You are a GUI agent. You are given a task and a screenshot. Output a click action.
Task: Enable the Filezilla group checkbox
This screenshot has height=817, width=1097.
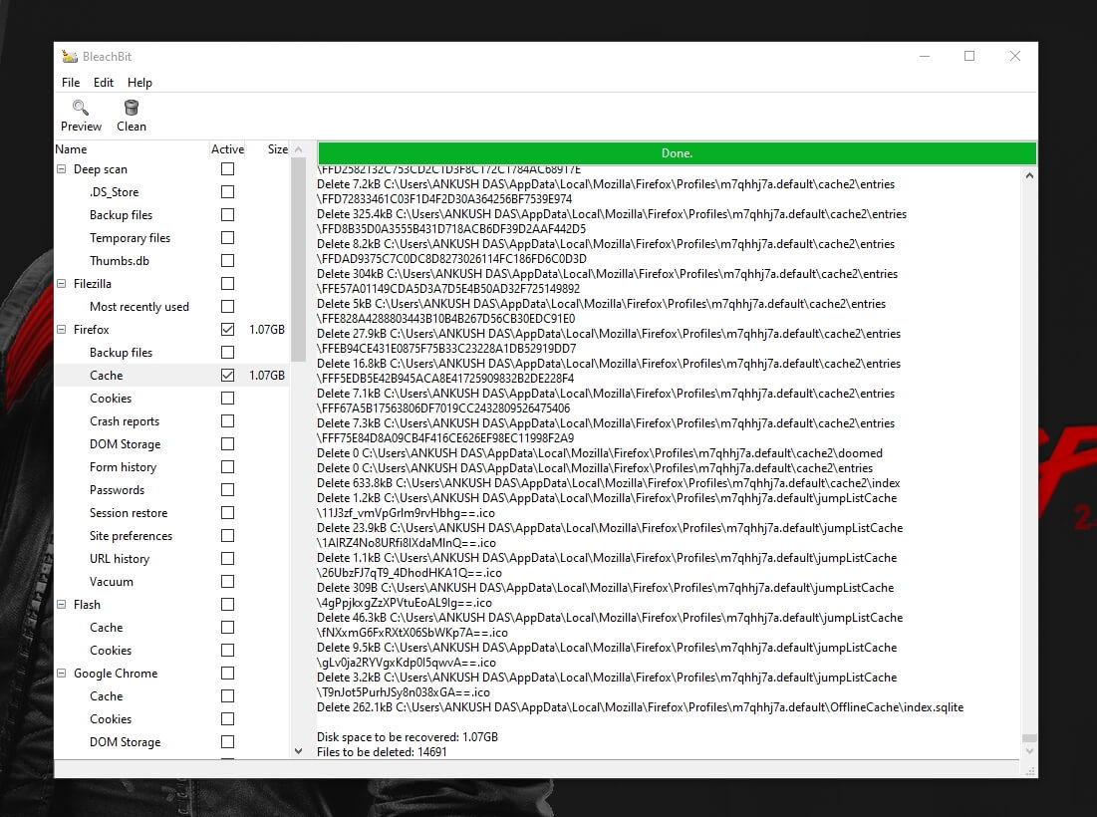[227, 284]
